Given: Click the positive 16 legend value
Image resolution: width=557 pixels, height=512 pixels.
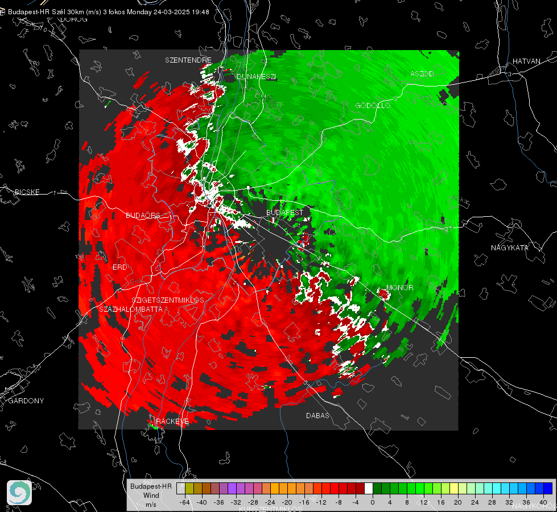Looking at the screenshot, I should [441, 502].
